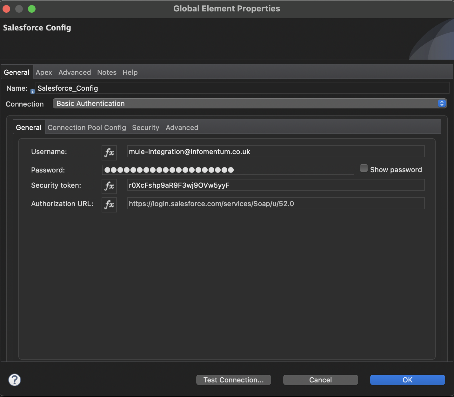The height and width of the screenshot is (397, 454).
Task: Open the help question mark icon
Action: 15,380
